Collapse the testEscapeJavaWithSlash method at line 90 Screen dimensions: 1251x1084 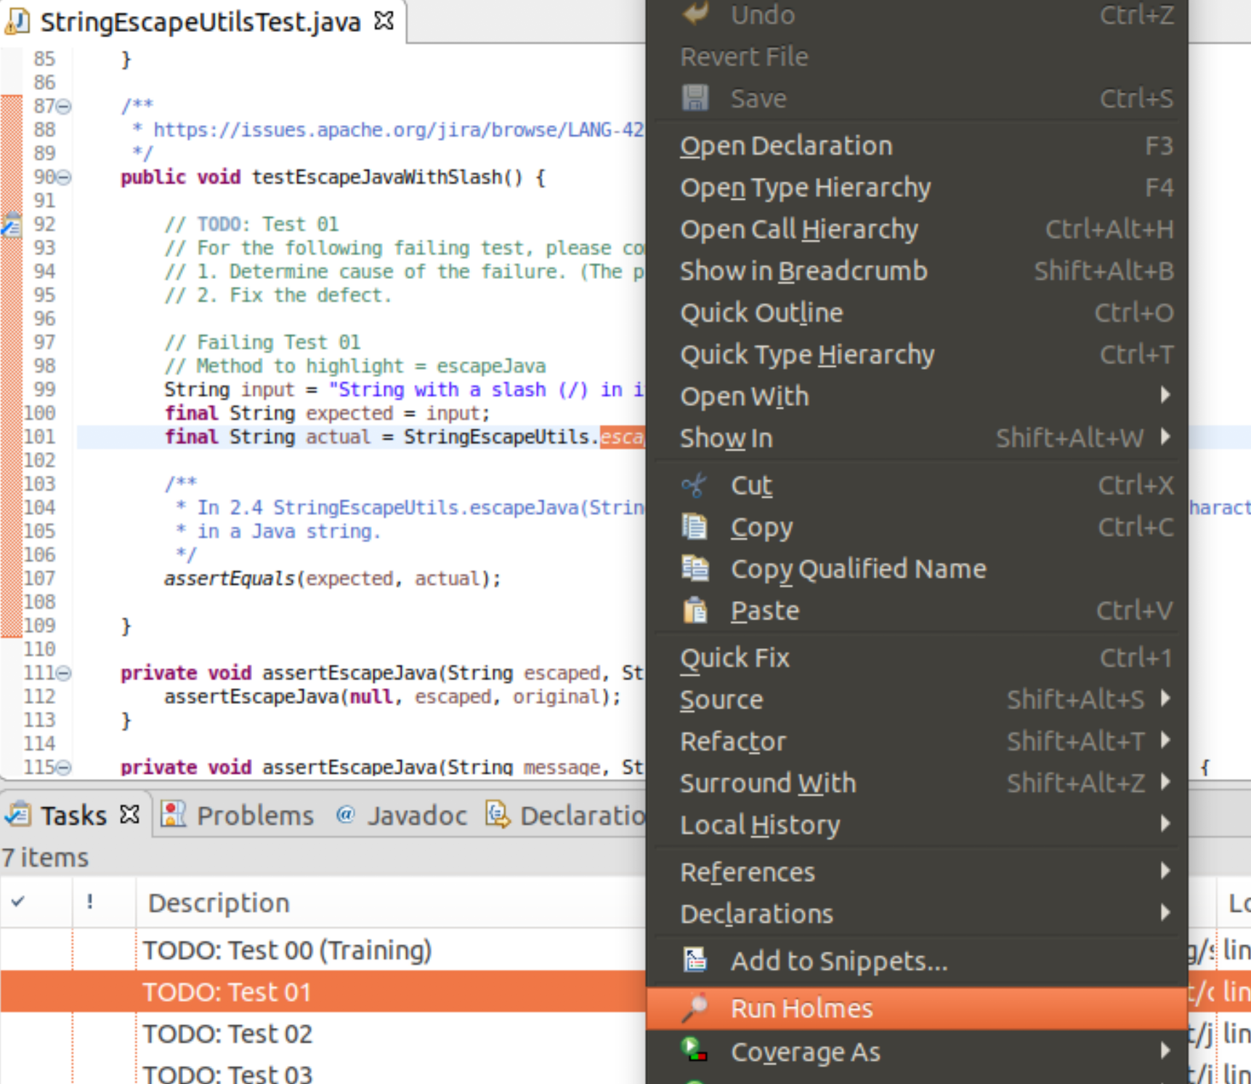64,177
